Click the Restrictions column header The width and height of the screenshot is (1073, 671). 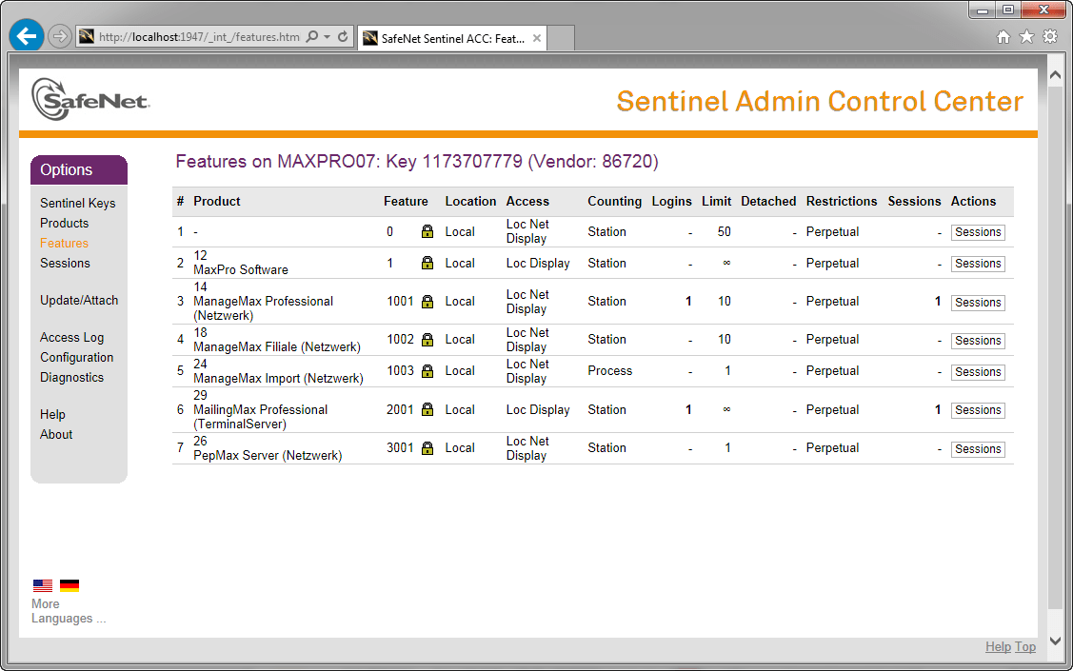click(x=842, y=201)
